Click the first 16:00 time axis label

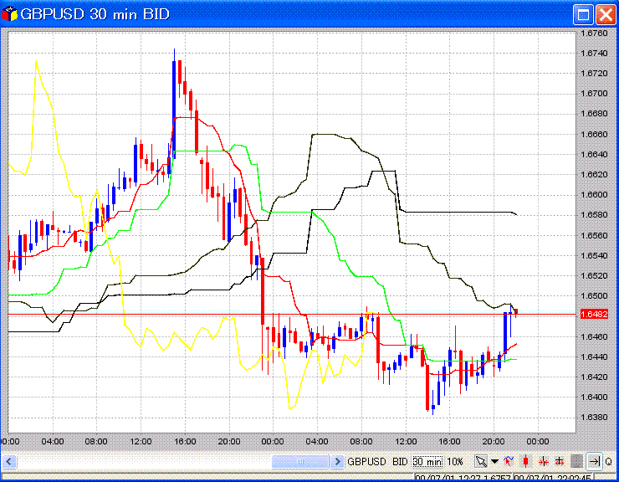tap(185, 441)
